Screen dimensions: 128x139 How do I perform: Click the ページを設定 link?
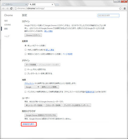point(67,54)
